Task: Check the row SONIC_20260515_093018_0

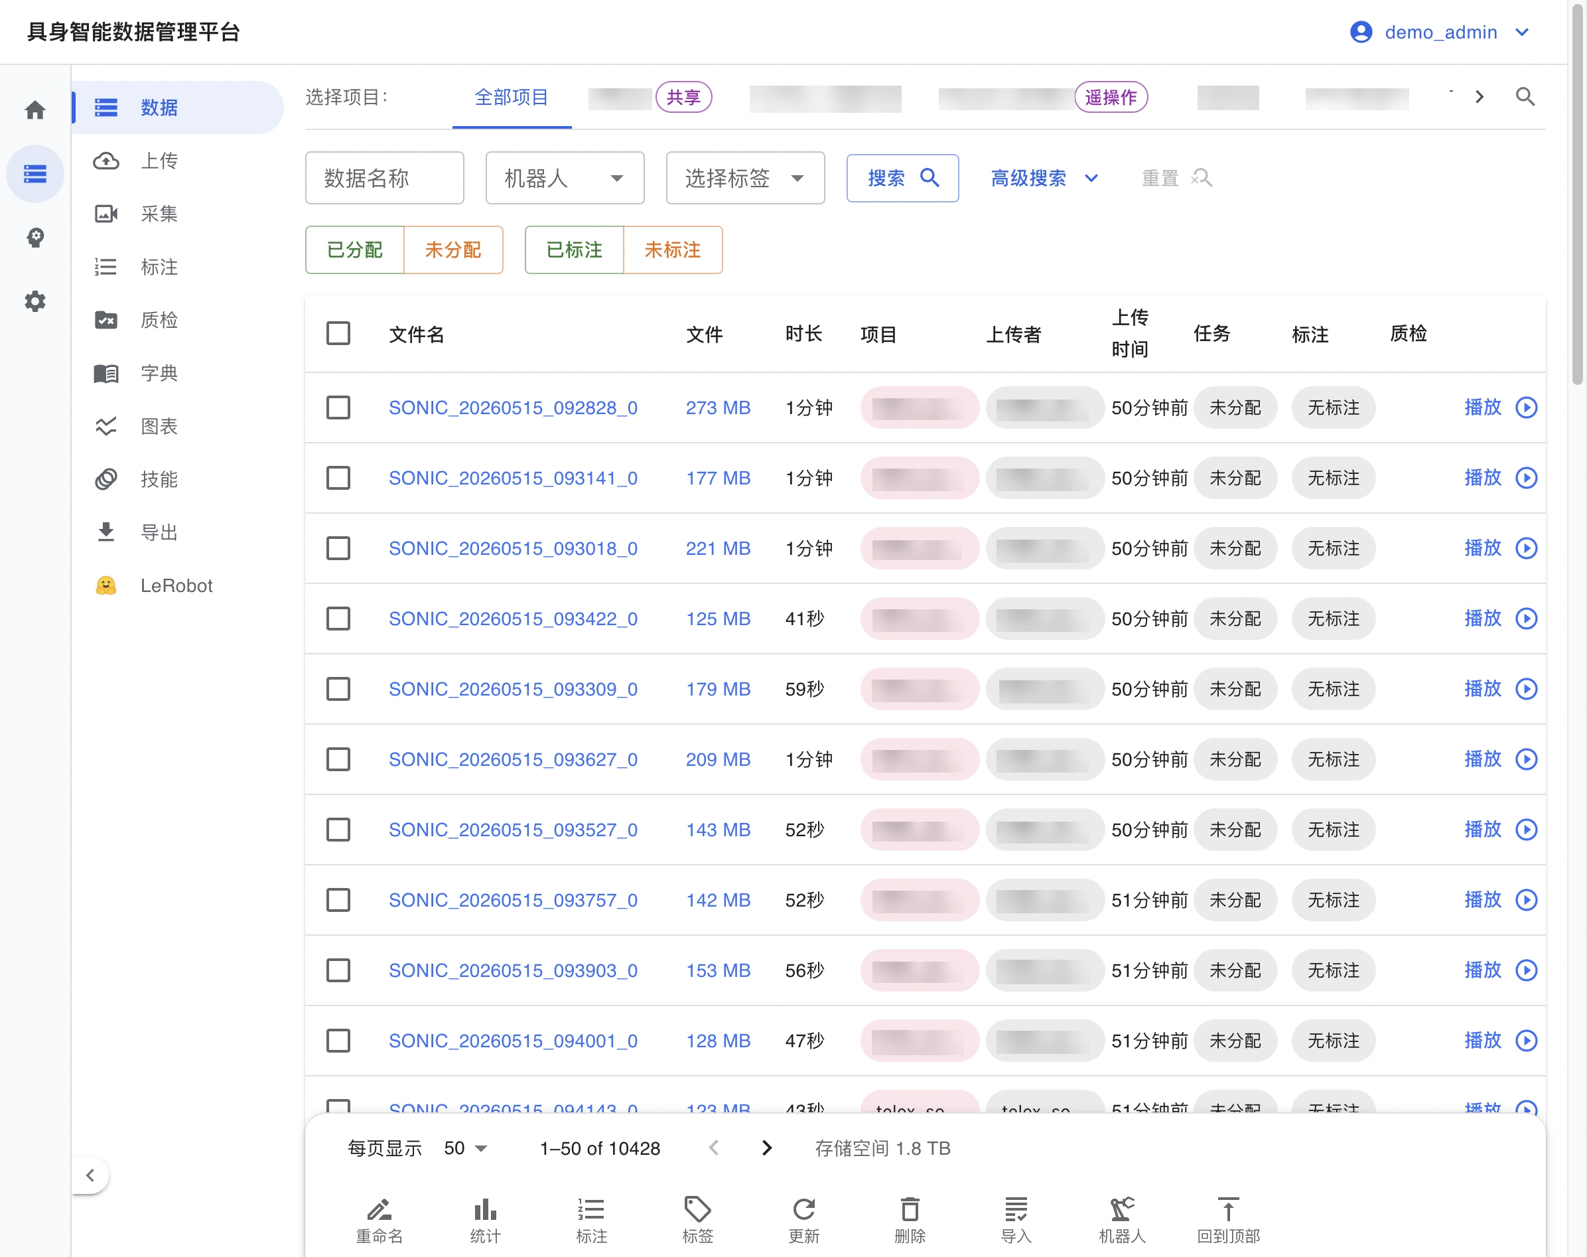Action: point(338,548)
